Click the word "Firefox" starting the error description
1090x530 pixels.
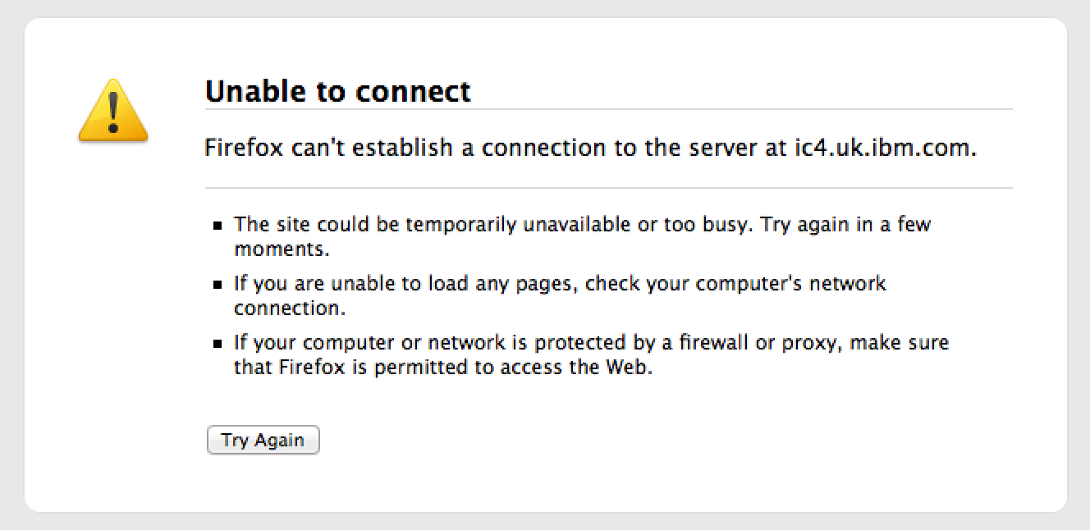(x=245, y=148)
